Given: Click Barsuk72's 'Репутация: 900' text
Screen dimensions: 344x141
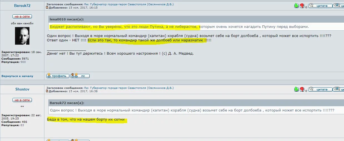Looking at the screenshot, I should [14, 62].
